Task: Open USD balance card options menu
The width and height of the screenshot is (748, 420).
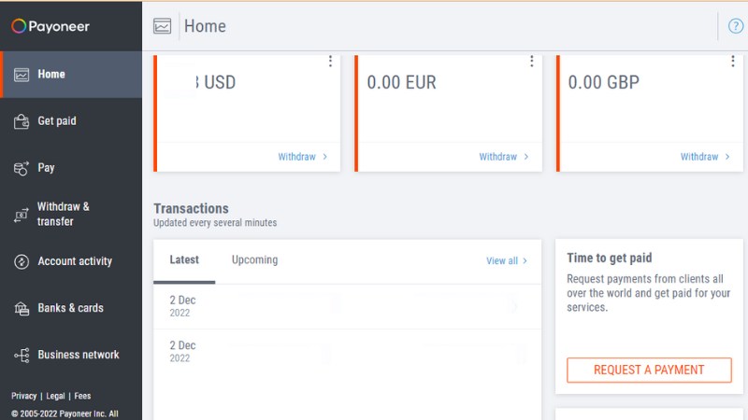Action: 330,62
